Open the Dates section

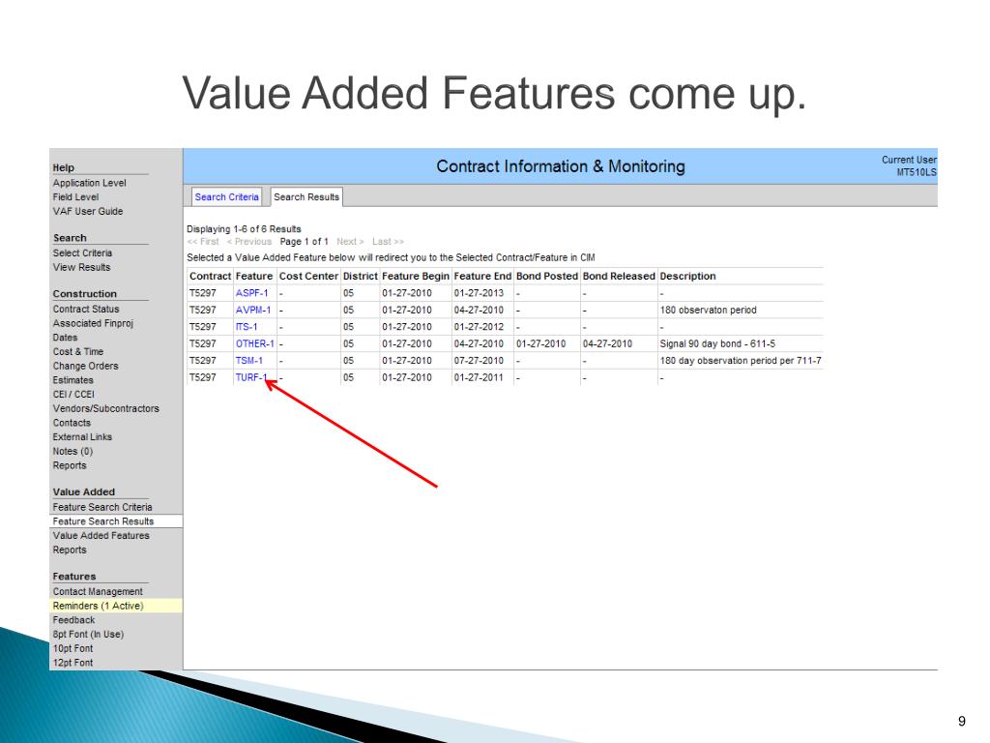click(x=65, y=338)
